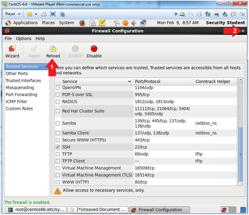This screenshot has width=249, height=215.
Task: Click VMware Unity mode icon
Action: [x=62, y=14]
